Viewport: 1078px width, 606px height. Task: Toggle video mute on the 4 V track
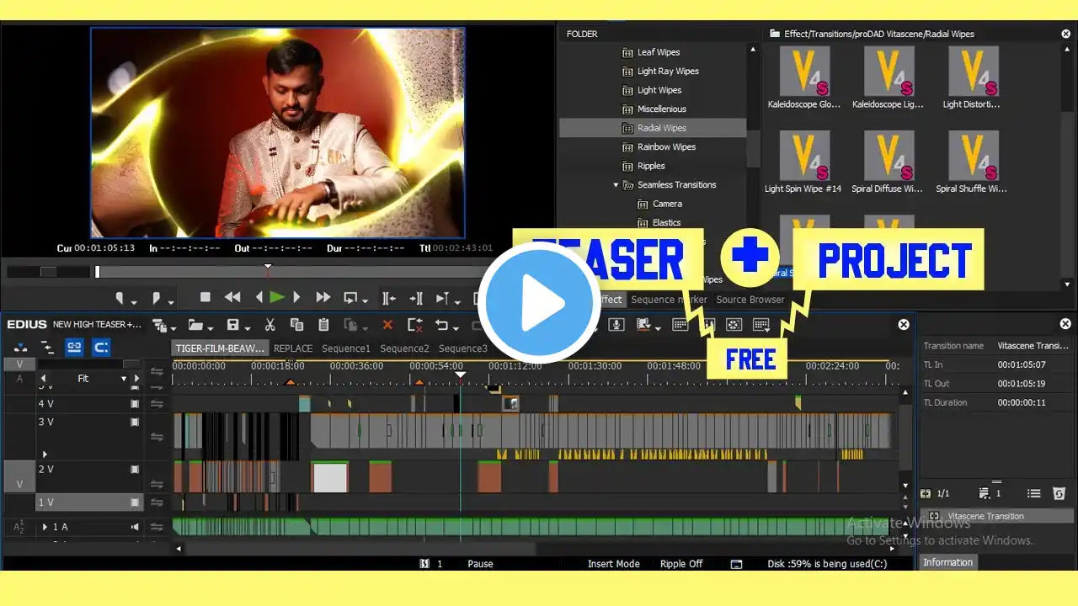135,404
